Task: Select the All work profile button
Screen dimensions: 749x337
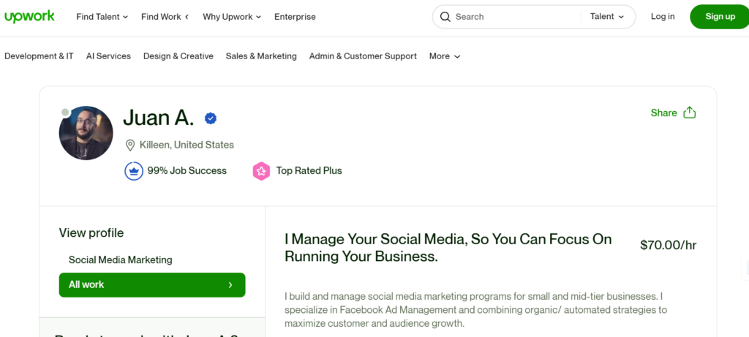Action: (x=151, y=285)
